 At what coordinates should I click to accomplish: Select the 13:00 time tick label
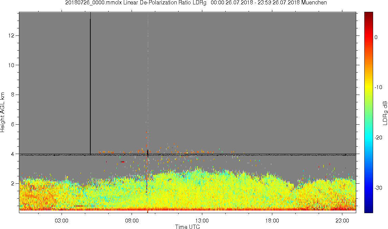(x=202, y=221)
